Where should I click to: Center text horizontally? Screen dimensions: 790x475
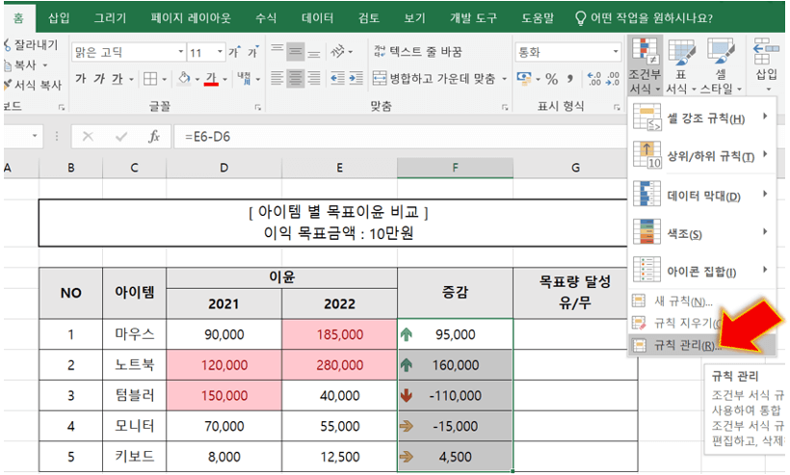point(296,78)
